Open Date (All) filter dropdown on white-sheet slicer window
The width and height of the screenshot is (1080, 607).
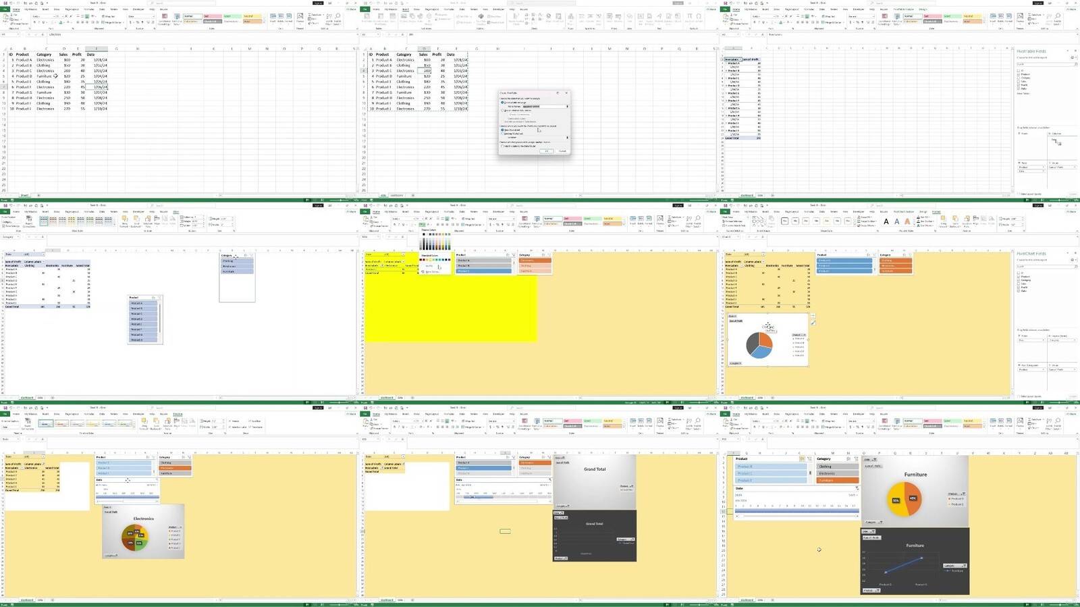(x=44, y=255)
